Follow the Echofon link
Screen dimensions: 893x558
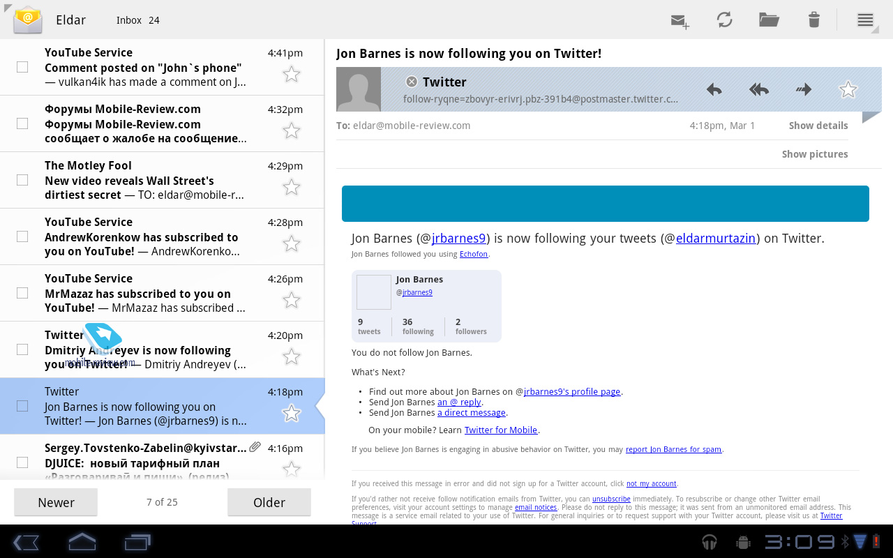pyautogui.click(x=474, y=255)
